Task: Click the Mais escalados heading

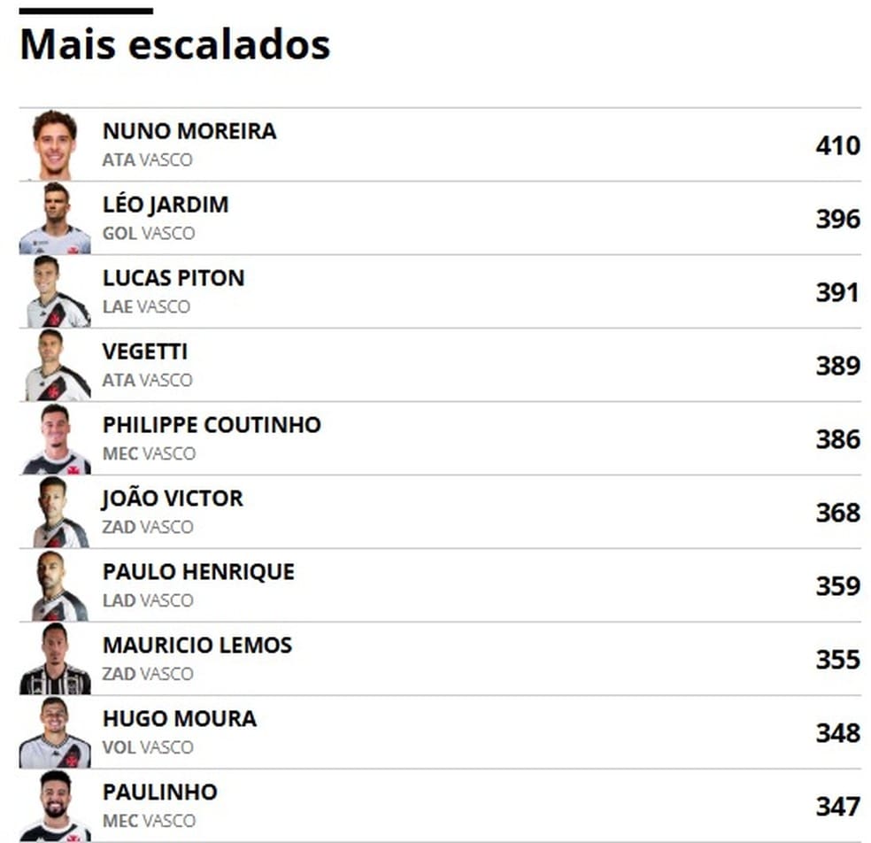Action: [x=174, y=44]
